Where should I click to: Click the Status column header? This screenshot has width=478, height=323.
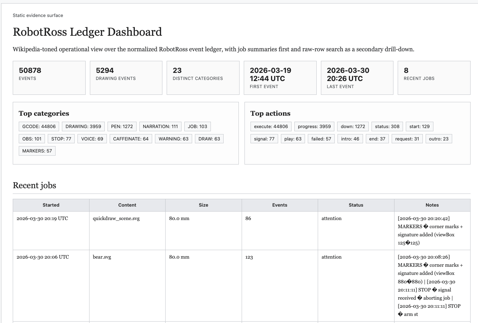tap(356, 205)
